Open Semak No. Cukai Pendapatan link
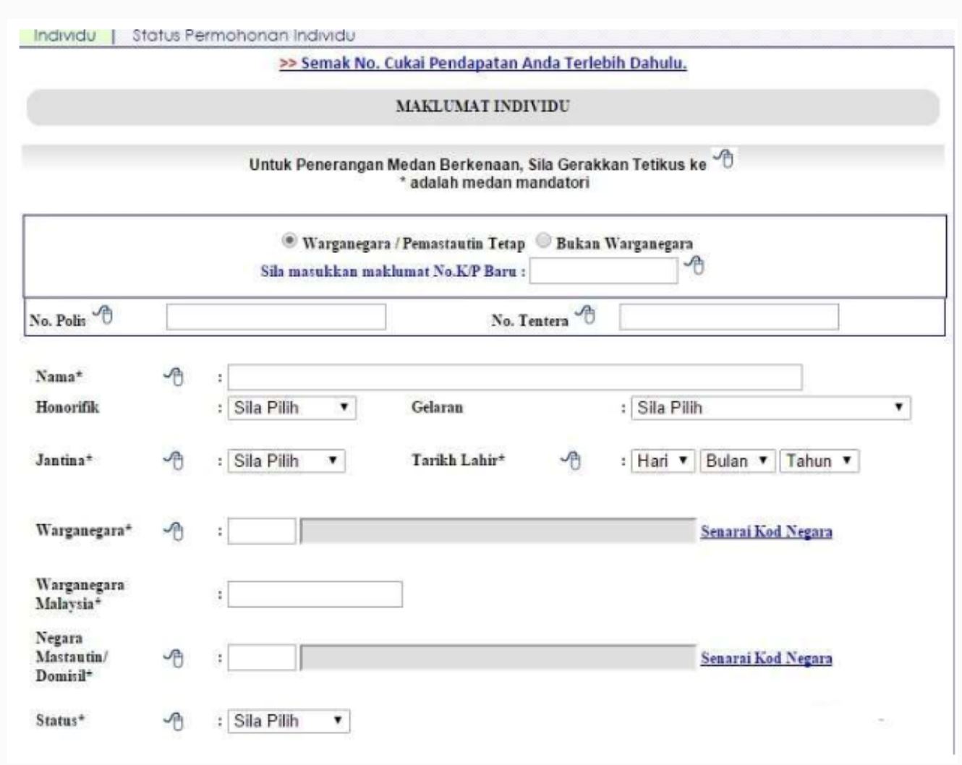Viewport: 962px width, 765px height. (x=483, y=64)
